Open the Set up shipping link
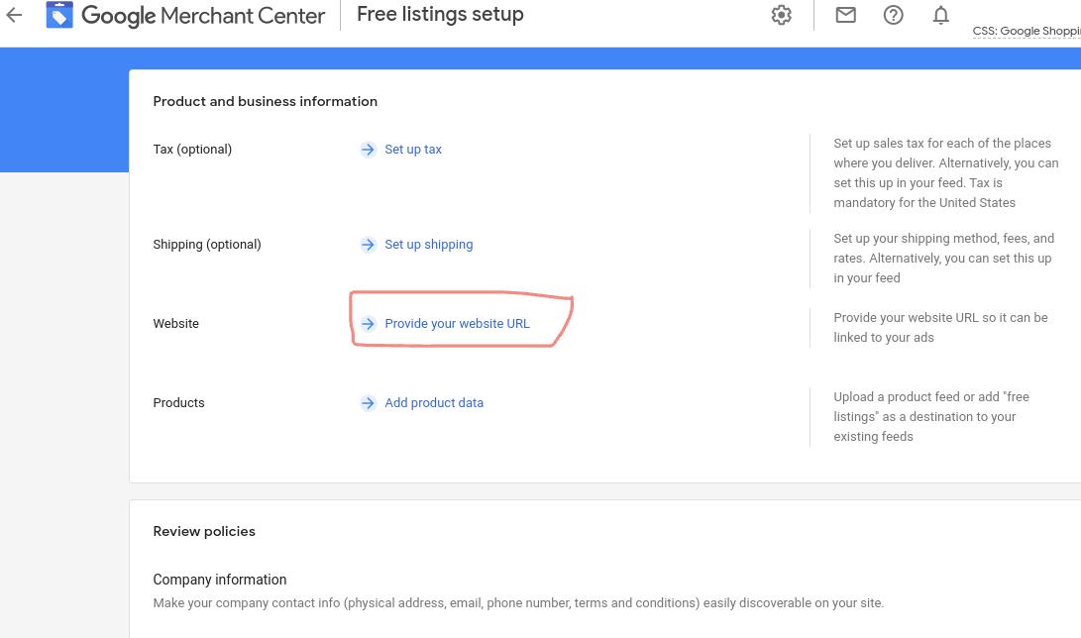 coord(428,245)
